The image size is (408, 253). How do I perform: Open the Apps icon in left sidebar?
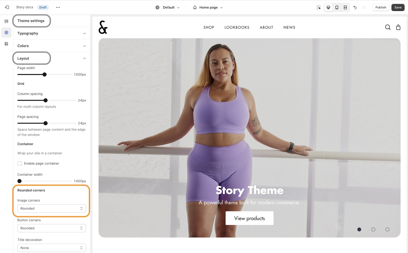tap(6, 44)
